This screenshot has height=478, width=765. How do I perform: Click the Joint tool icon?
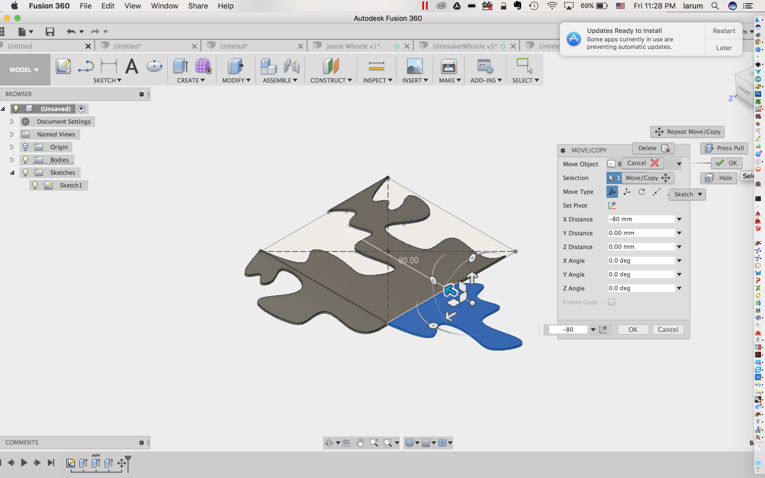(291, 66)
